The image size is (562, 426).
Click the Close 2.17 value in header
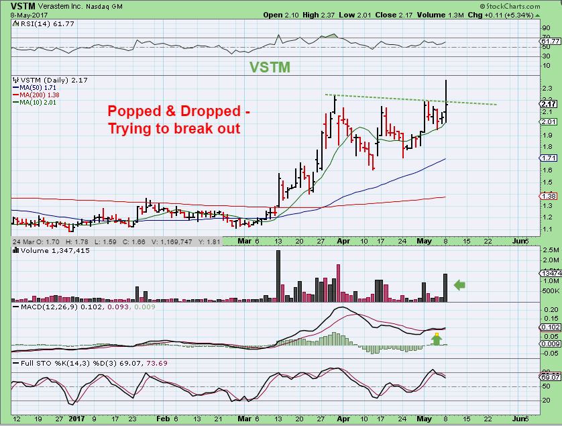[x=394, y=15]
